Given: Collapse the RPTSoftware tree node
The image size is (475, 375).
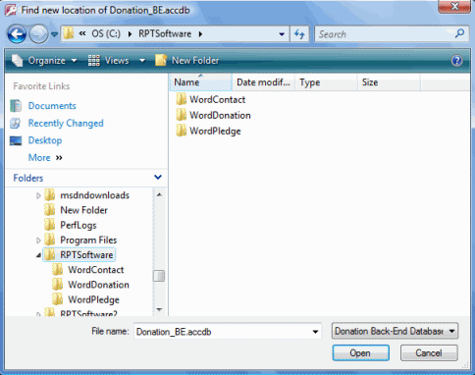Looking at the screenshot, I should (38, 255).
